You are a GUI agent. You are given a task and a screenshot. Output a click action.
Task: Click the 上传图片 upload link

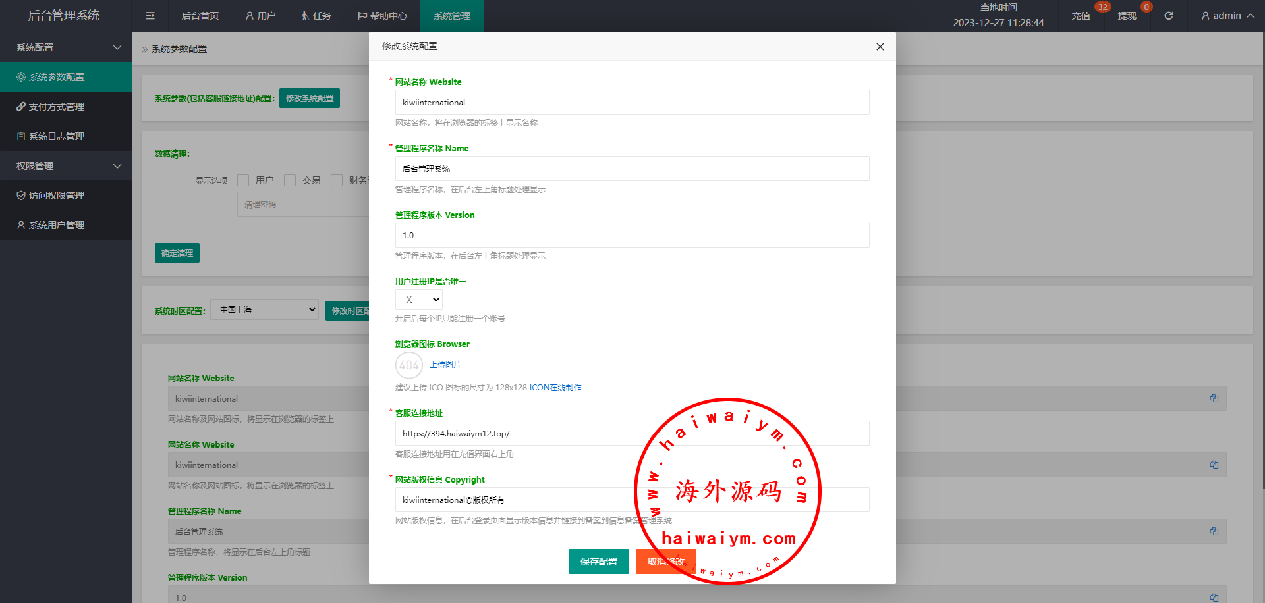[445, 365]
